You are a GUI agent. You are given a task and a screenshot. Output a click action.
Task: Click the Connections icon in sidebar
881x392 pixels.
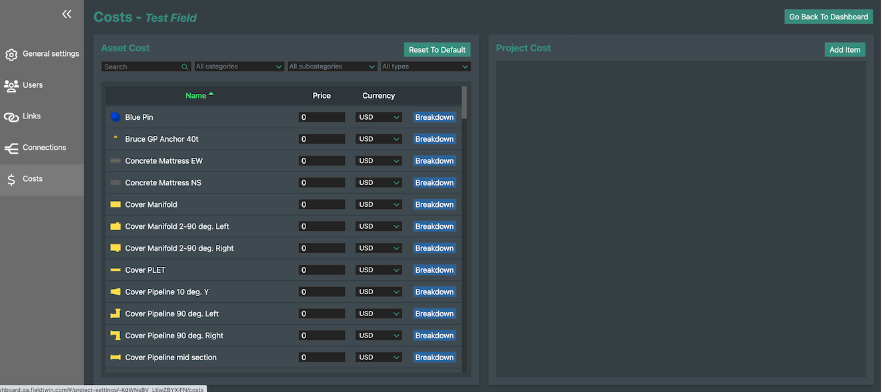point(11,148)
